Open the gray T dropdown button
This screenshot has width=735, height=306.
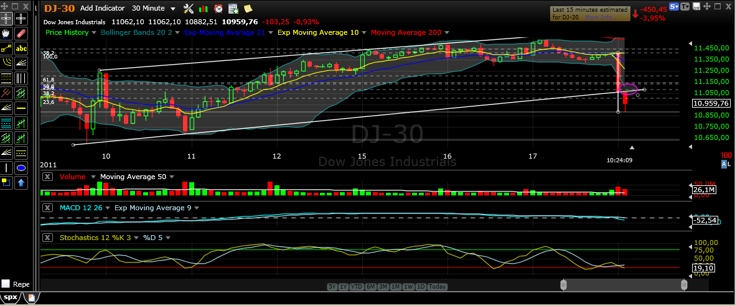tap(685, 7)
